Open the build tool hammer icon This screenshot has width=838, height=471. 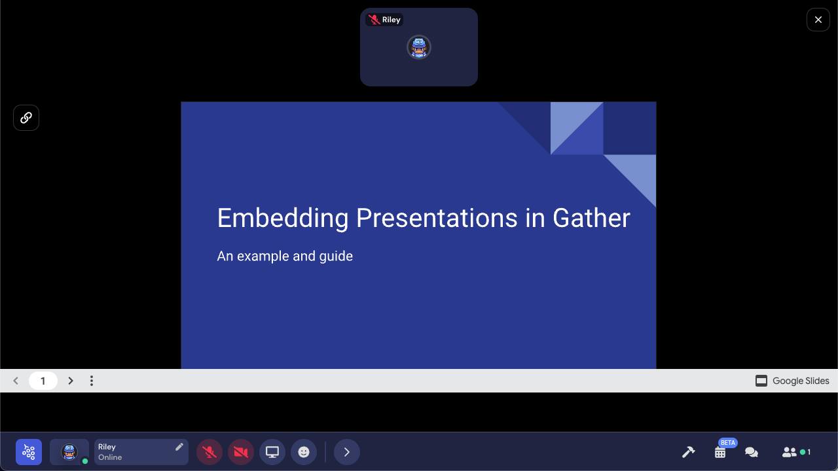(x=688, y=452)
